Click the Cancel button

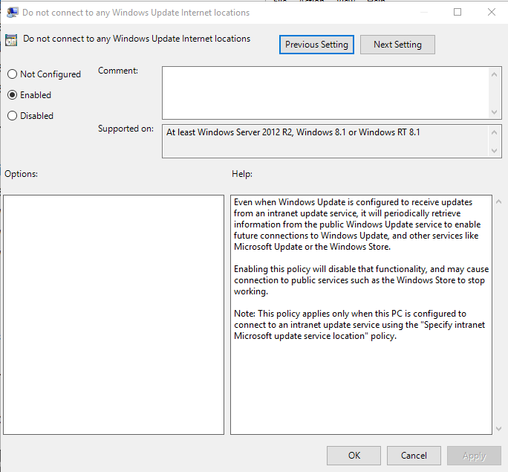[414, 456]
